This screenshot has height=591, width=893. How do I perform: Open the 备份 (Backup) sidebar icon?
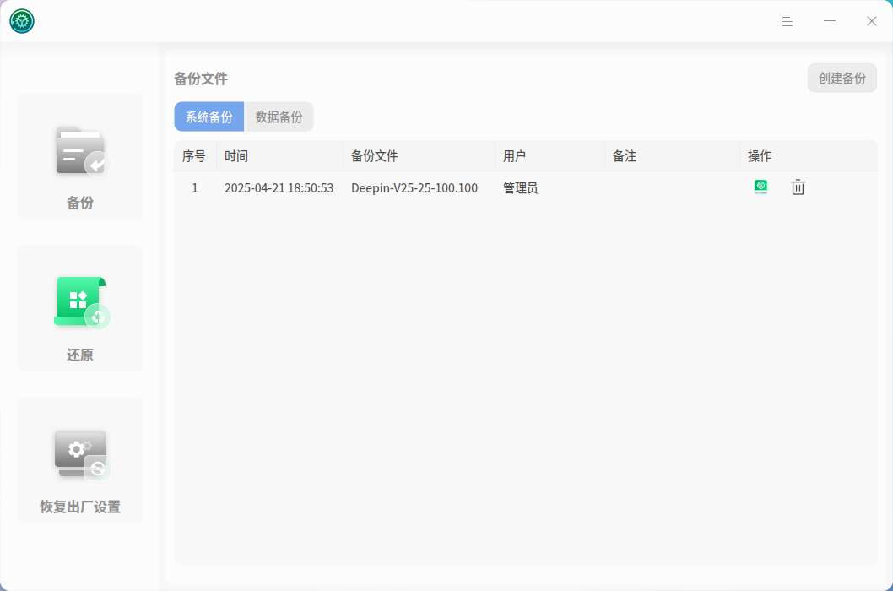tap(81, 151)
